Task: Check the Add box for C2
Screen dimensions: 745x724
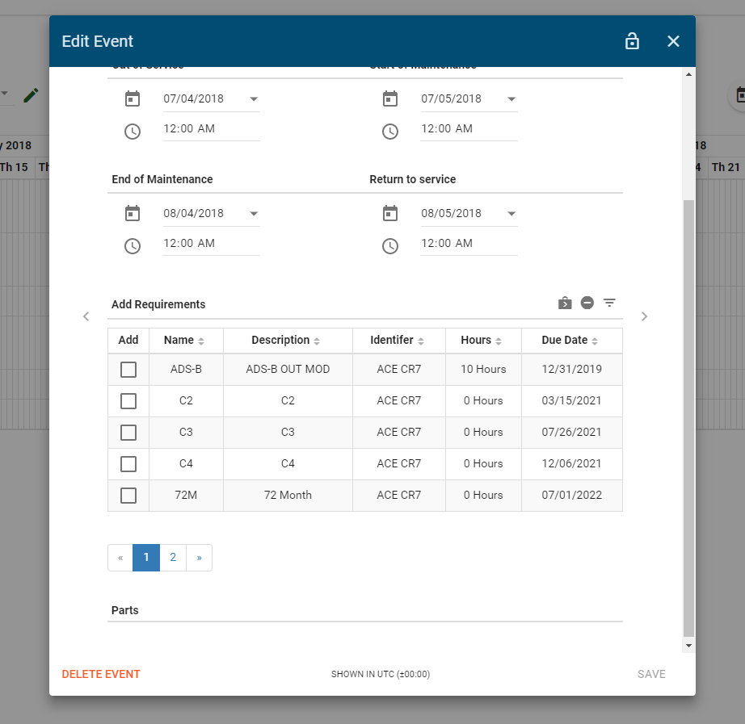Action: (128, 400)
